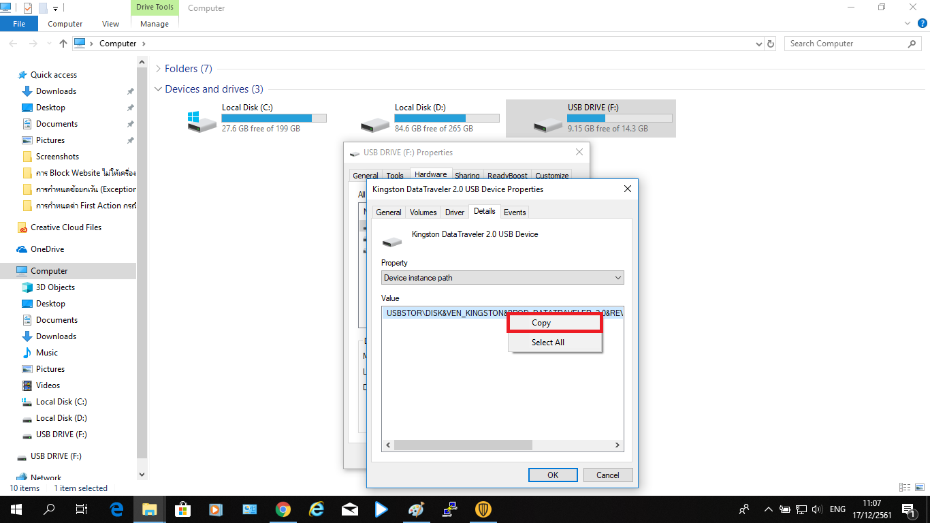Expand the Folders (7) group
The image size is (930, 523).
point(158,69)
